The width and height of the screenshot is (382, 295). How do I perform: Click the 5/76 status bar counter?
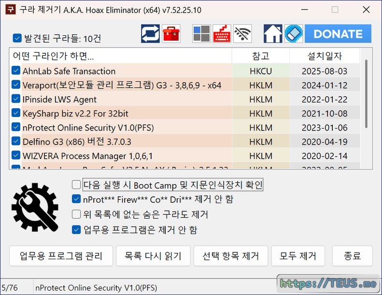10,288
